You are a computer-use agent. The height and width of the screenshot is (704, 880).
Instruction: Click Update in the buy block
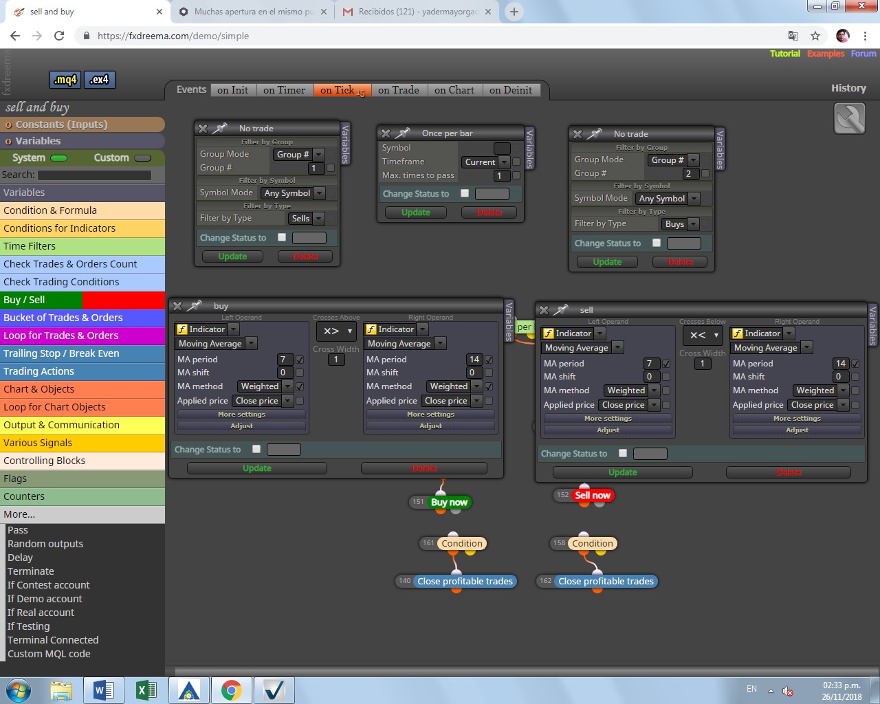pyautogui.click(x=257, y=468)
